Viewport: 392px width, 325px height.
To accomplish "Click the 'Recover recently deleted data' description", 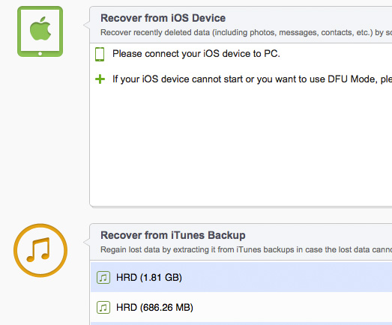I will [246, 32].
